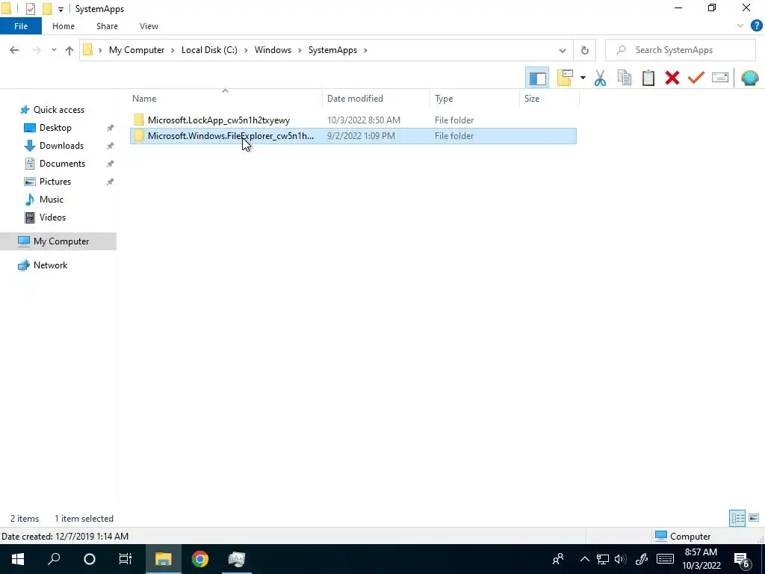Click the new folder icon in the title bar
The height and width of the screenshot is (574, 765).
[47, 9]
